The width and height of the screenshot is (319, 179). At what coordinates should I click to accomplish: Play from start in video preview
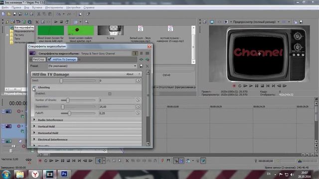[245, 86]
